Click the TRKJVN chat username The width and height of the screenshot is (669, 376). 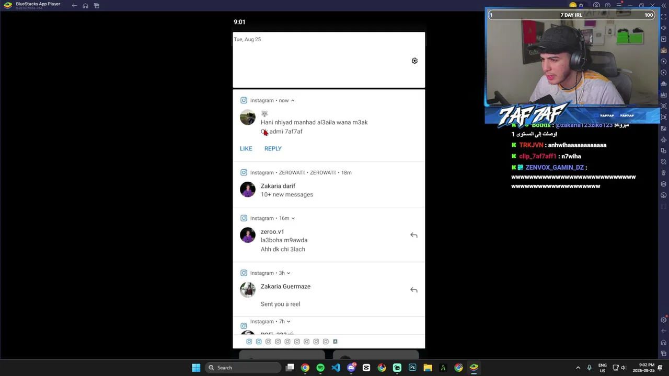(531, 145)
